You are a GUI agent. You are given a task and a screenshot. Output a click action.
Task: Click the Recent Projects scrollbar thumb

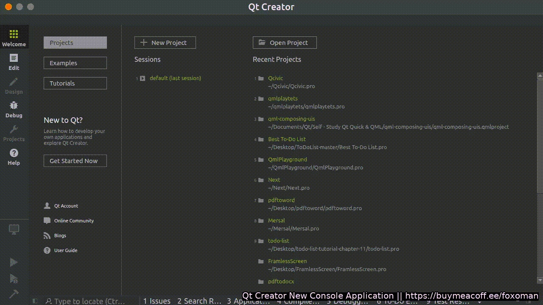pos(540,136)
